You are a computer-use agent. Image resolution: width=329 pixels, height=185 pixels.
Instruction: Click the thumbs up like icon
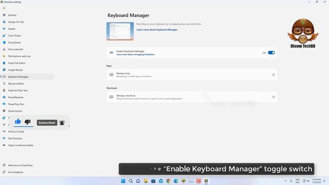[x=18, y=121]
